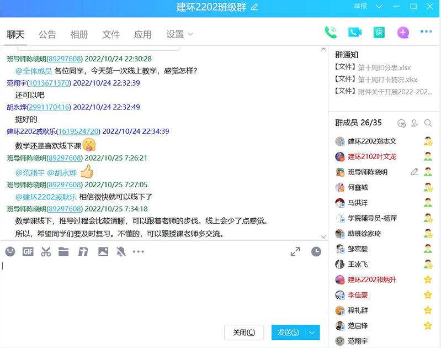Open QQ number link 89297608 in the 22:30:28 message
441x348 pixels.
point(65,59)
